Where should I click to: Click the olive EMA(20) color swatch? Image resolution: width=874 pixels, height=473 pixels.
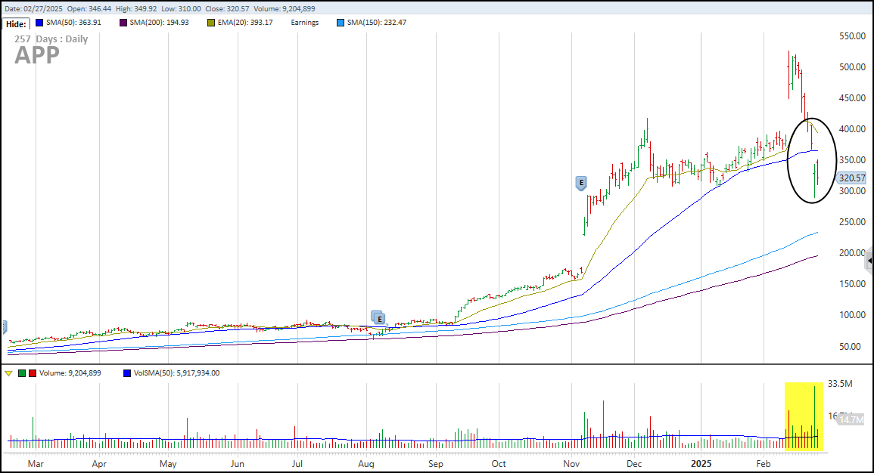pos(210,23)
